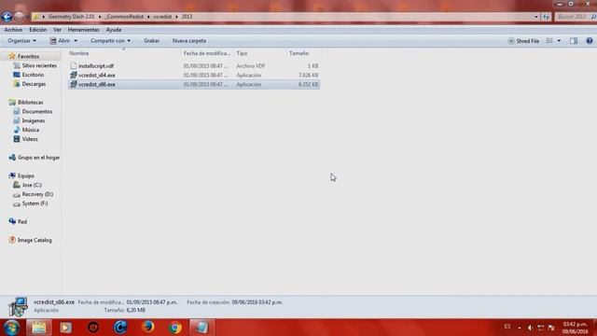Select the vcredist_x86.exe file icon
The width and height of the screenshot is (597, 336).
[x=74, y=84]
